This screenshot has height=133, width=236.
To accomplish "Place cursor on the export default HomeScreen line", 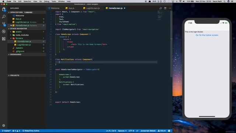I will [68, 102].
